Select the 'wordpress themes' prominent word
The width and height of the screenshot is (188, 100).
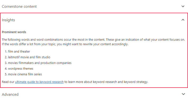pos(20,69)
